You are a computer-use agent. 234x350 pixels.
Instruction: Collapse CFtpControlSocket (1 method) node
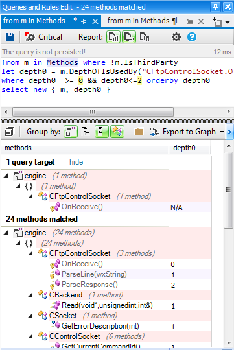pyautogui.click(x=30, y=196)
